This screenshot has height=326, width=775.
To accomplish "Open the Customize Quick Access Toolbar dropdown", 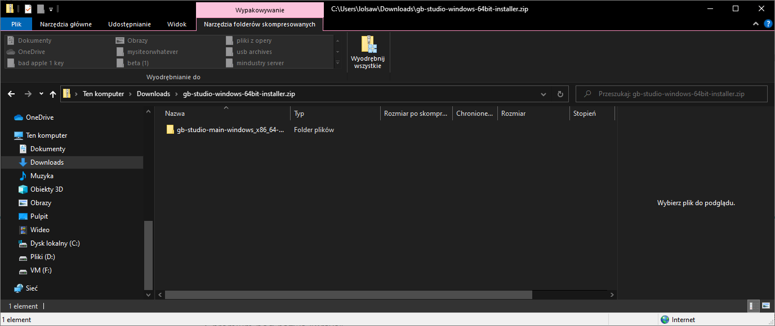I will tap(51, 10).
